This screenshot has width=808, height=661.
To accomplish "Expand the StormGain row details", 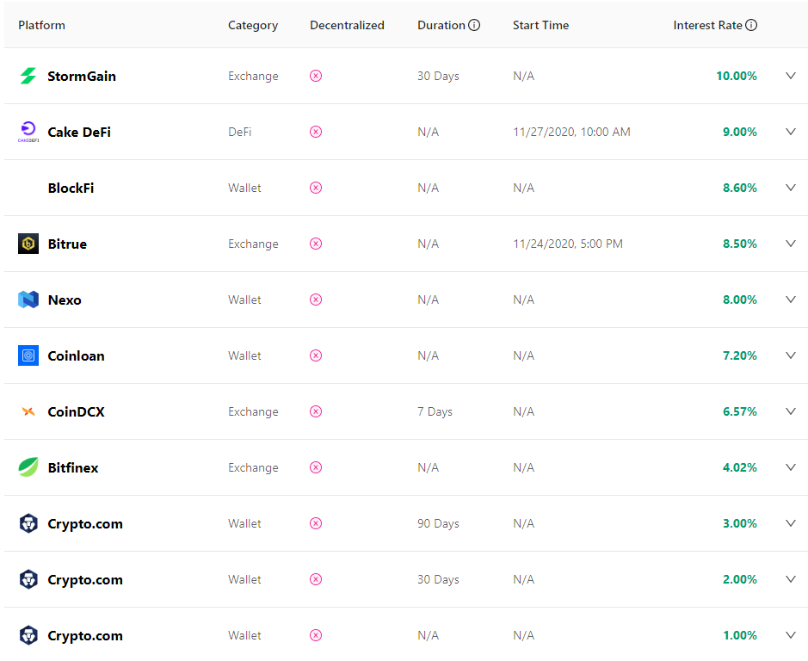I will click(791, 76).
